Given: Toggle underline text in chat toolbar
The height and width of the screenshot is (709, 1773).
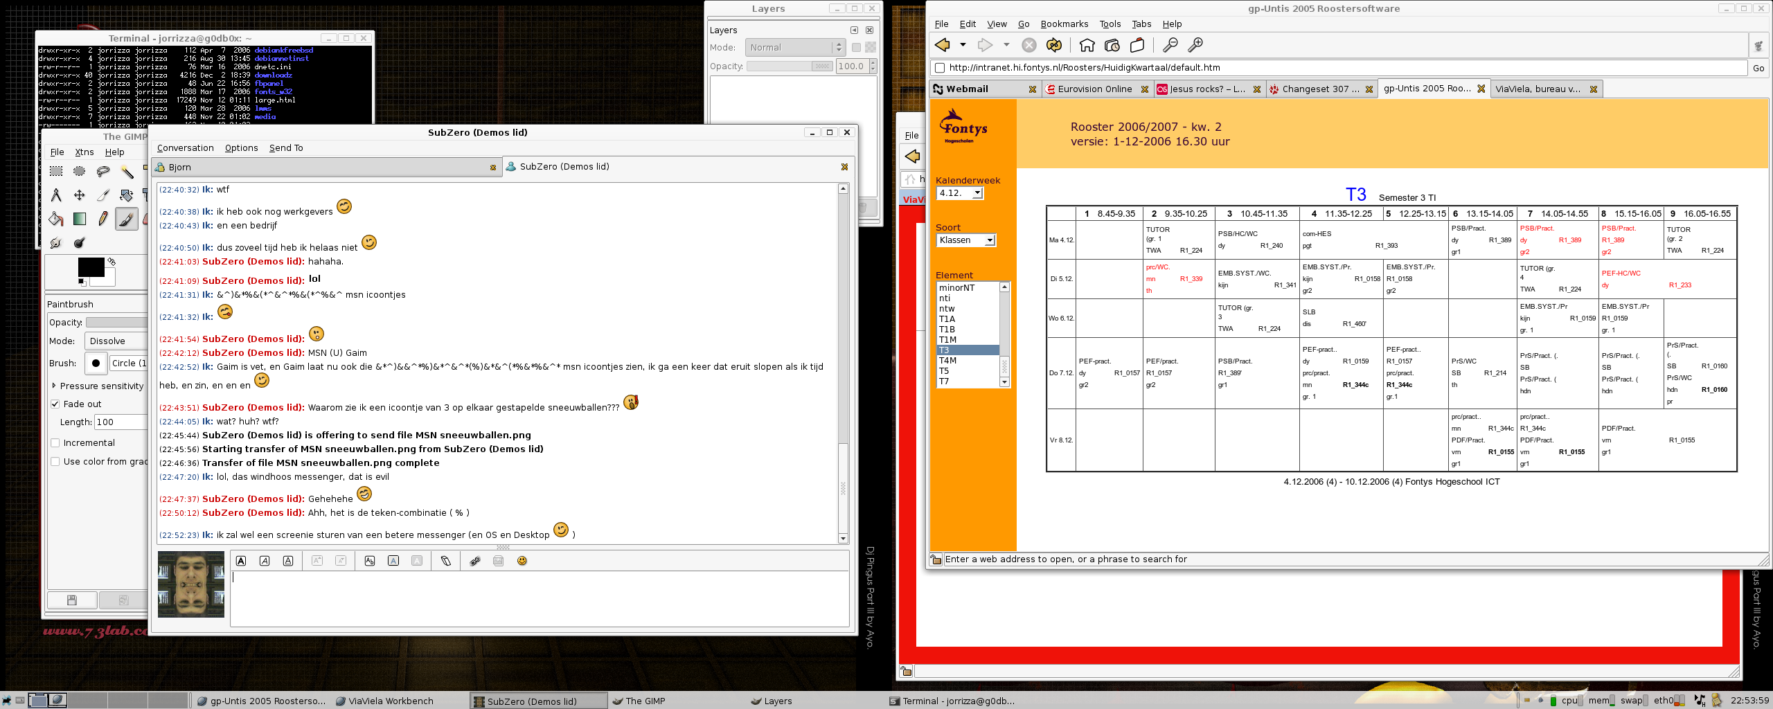Looking at the screenshot, I should [288, 561].
